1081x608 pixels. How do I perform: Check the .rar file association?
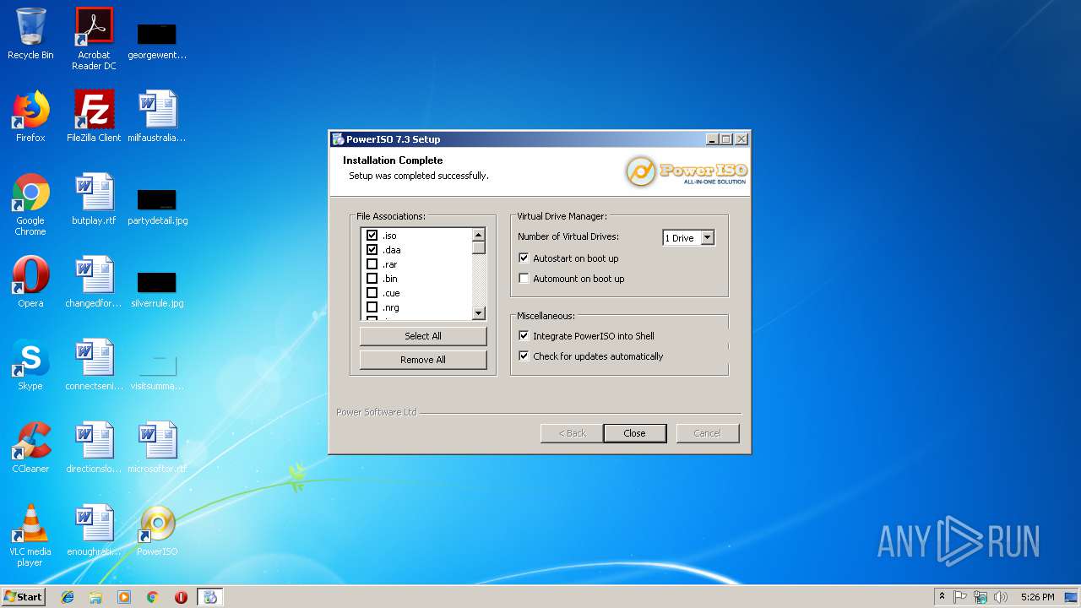(372, 264)
